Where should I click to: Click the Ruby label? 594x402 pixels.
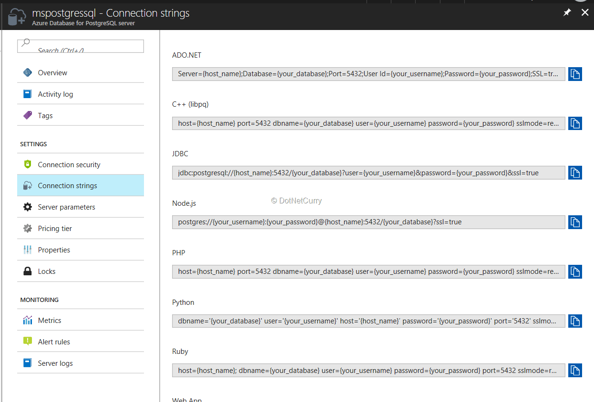[180, 352]
